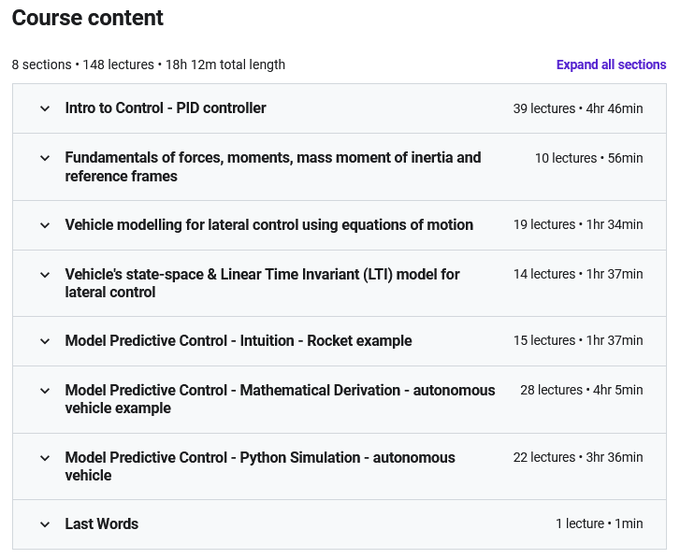Open the Model Predictive Control Intuition title
Image resolution: width=680 pixels, height=559 pixels.
pyautogui.click(x=238, y=340)
